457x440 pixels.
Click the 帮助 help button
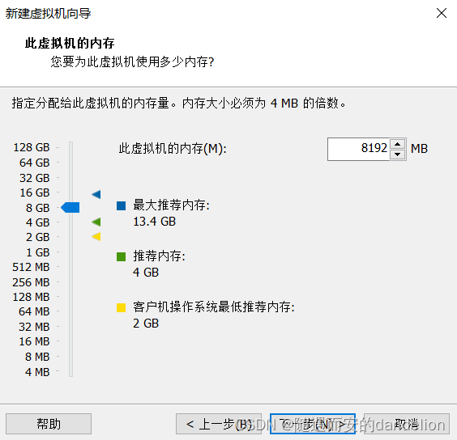click(49, 424)
